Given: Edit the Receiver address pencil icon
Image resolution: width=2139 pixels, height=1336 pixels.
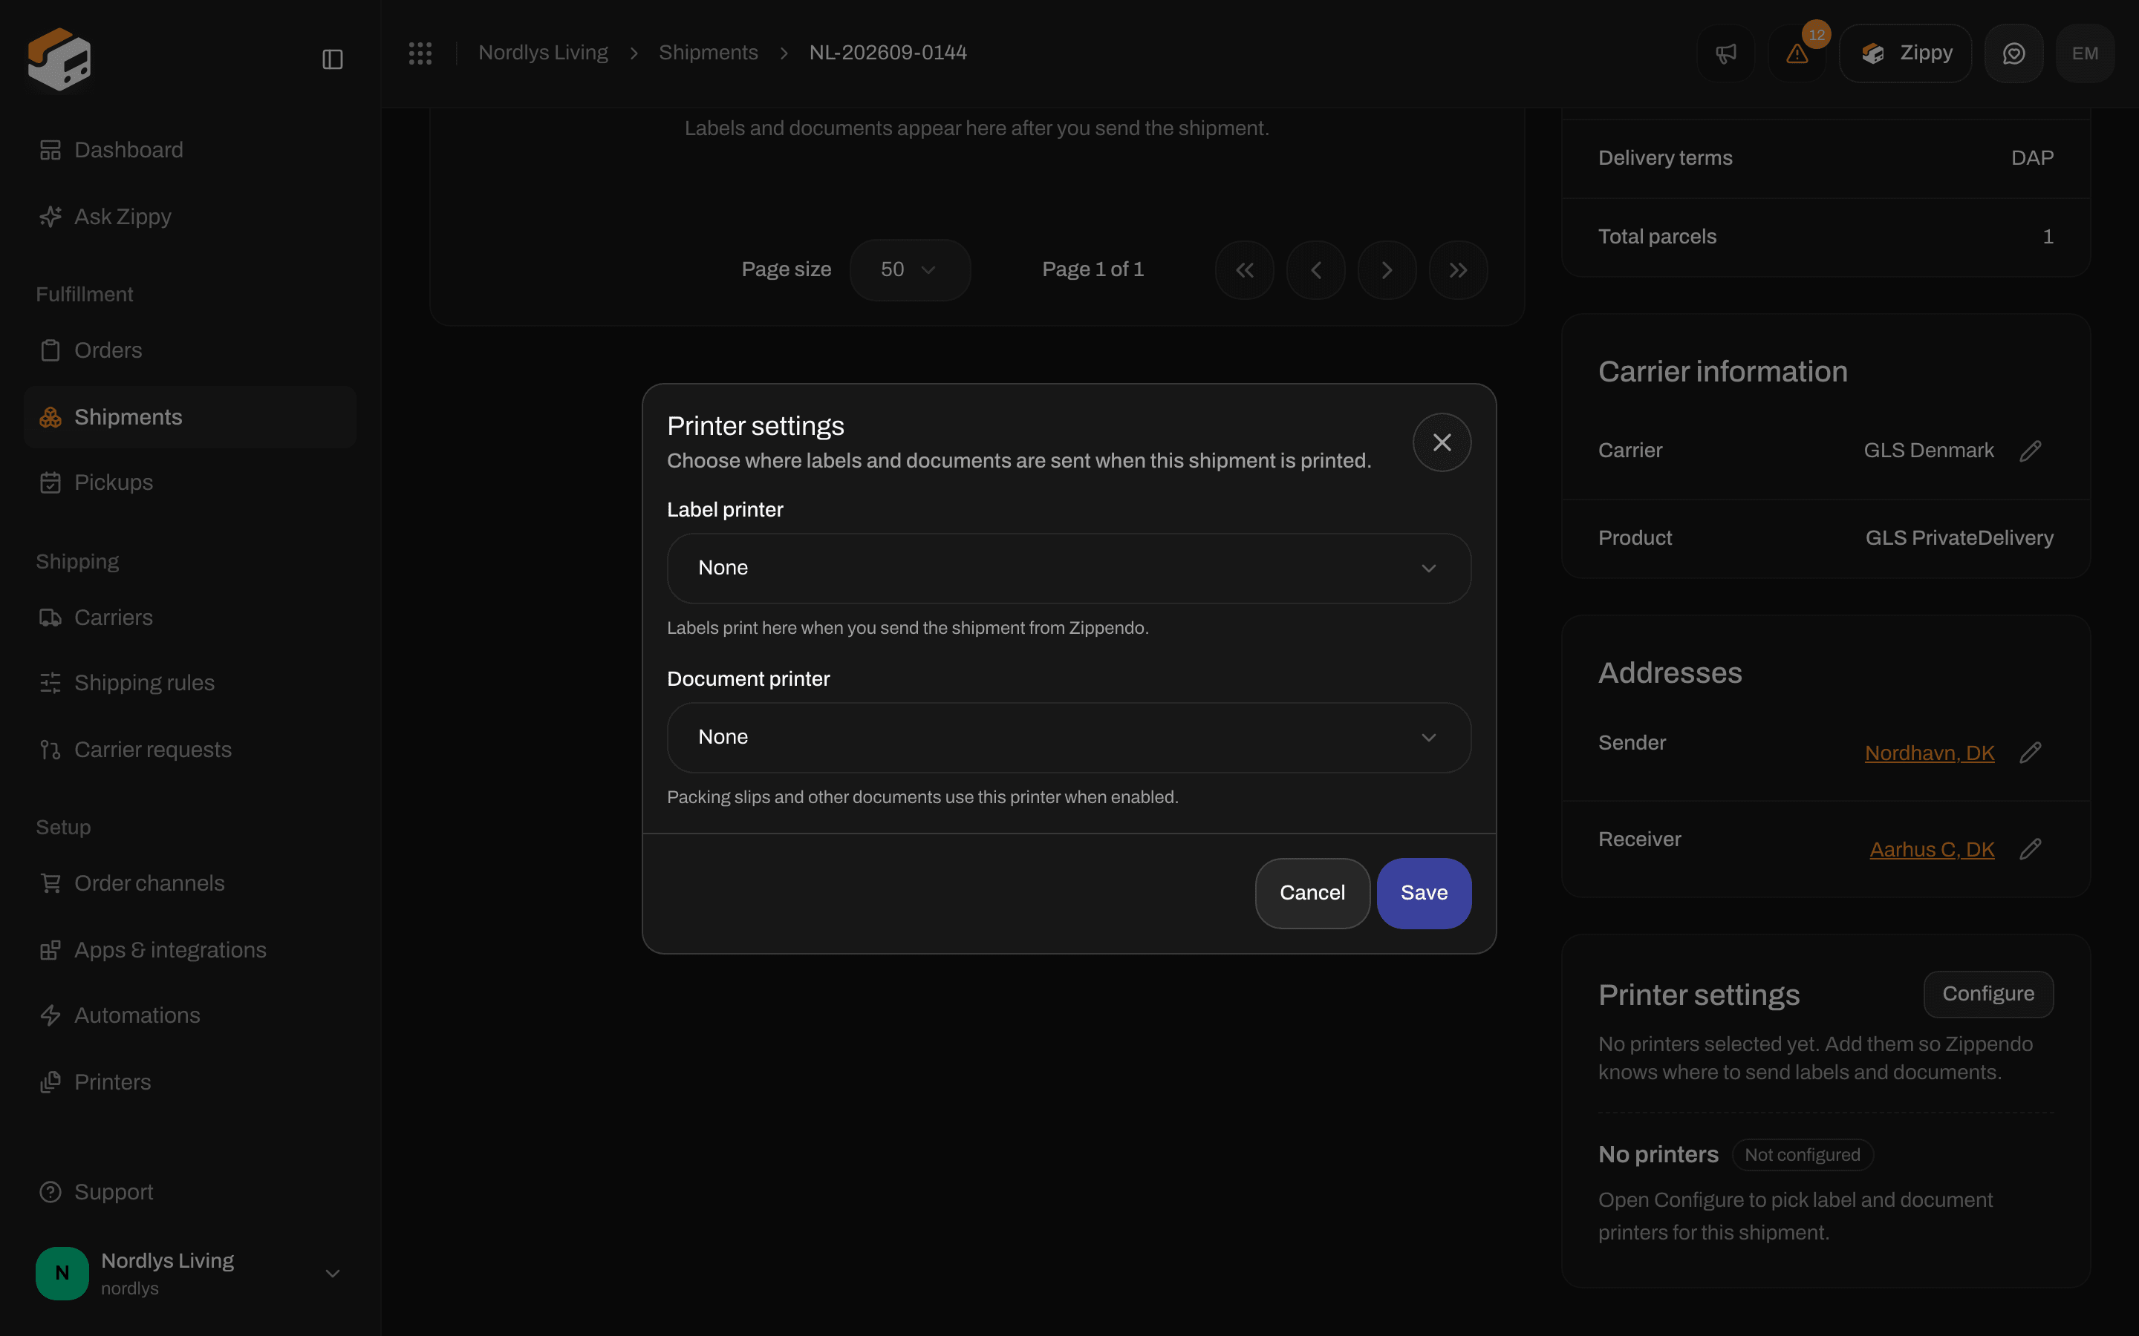Looking at the screenshot, I should click(x=2031, y=849).
